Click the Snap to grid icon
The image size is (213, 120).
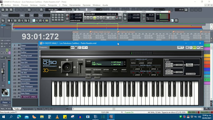point(47,20)
